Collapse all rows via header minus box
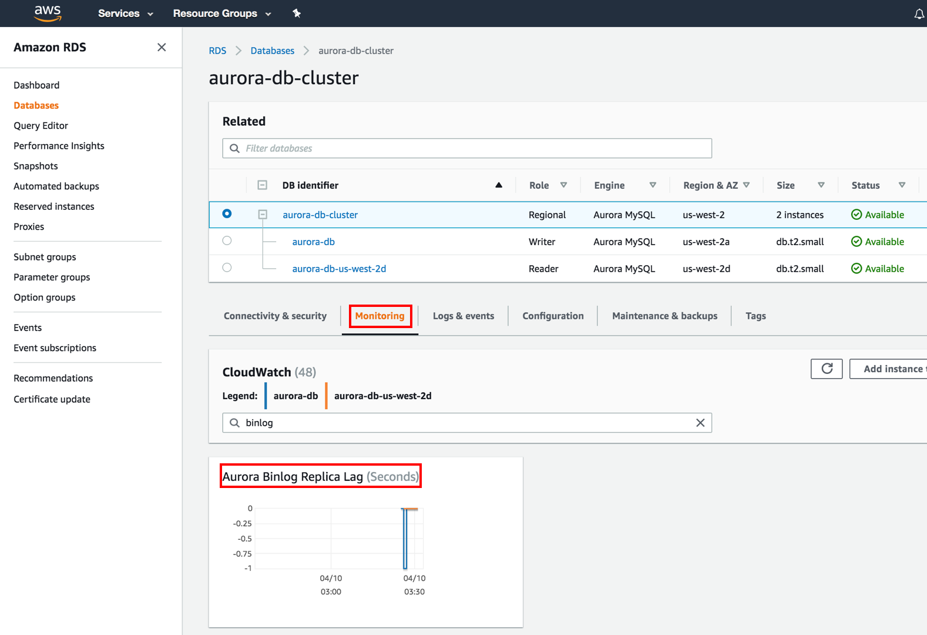The height and width of the screenshot is (635, 927). tap(263, 185)
